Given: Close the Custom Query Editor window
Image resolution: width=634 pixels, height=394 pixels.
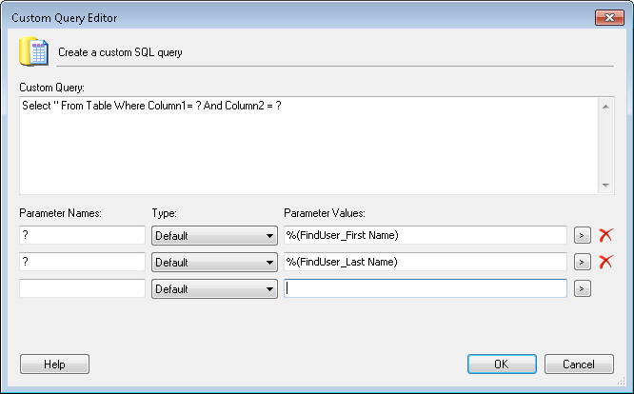Looking at the screenshot, I should [608, 17].
